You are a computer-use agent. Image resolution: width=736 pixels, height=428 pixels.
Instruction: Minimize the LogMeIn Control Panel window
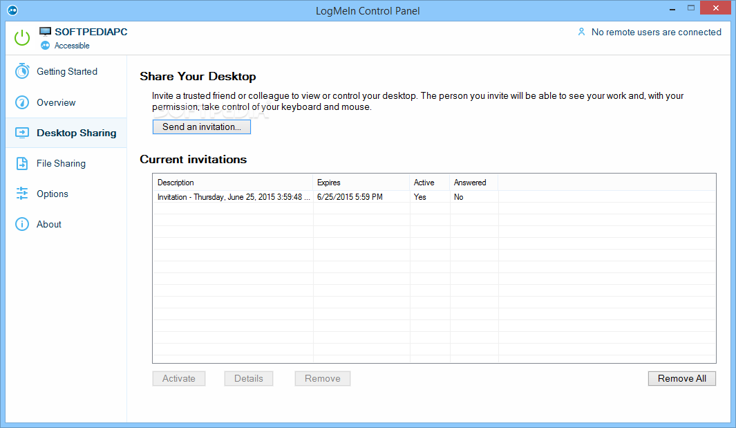[672, 8]
